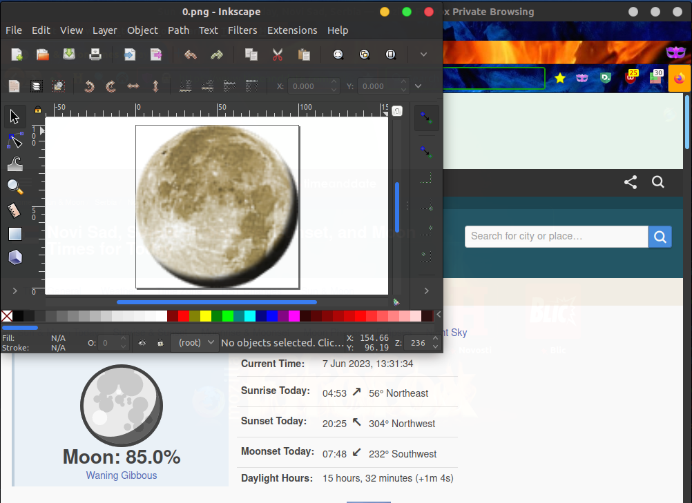Flip selection horizontally
The image size is (692, 503).
coord(133,86)
